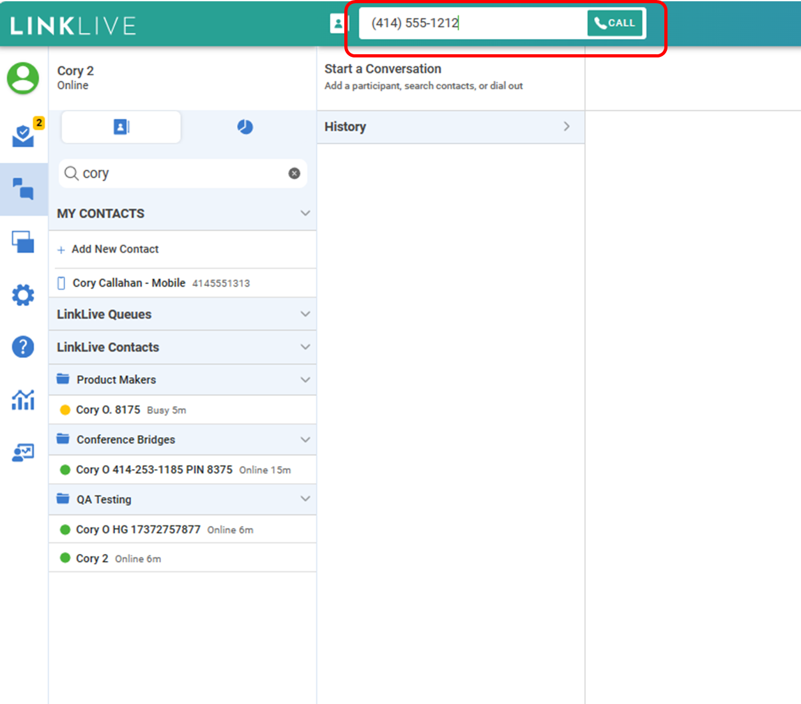The width and height of the screenshot is (801, 704).
Task: Click the contact card icon beside dial box
Action: (338, 24)
